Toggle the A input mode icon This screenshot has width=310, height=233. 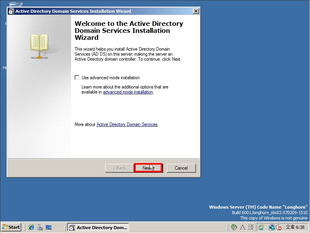[243, 228]
